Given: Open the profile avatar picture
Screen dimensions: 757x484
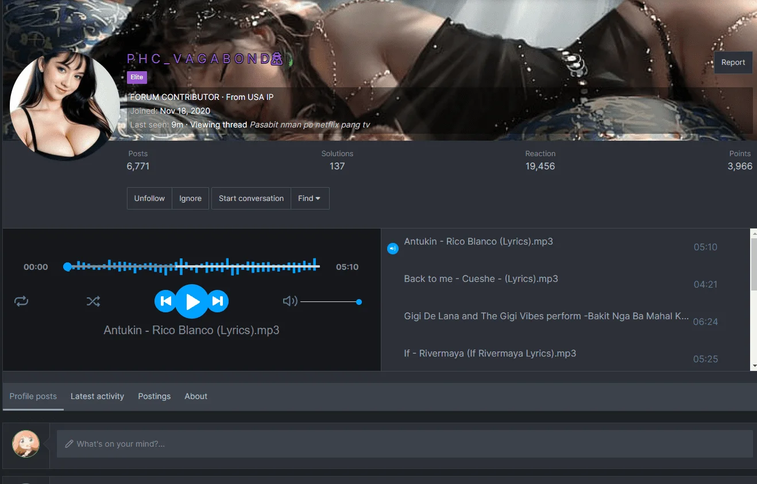Looking at the screenshot, I should click(65, 106).
